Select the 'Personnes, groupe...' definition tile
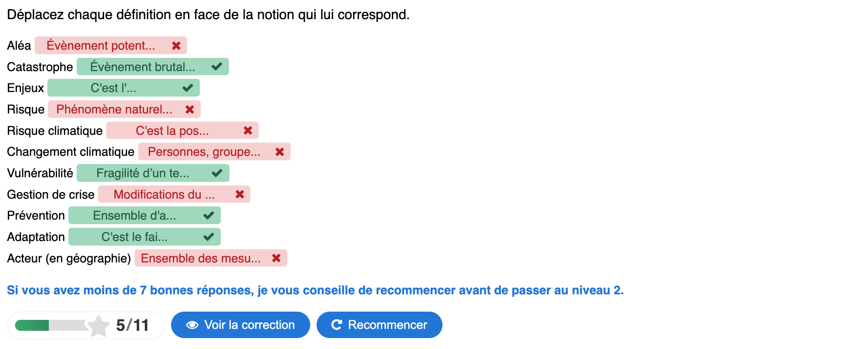 coord(204,152)
